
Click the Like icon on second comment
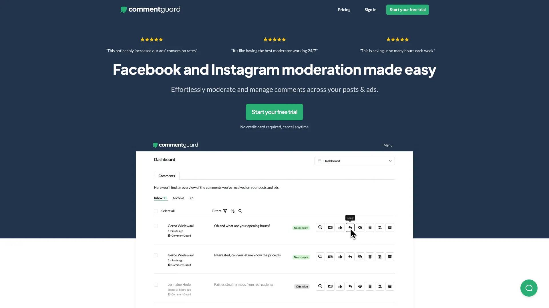click(340, 257)
